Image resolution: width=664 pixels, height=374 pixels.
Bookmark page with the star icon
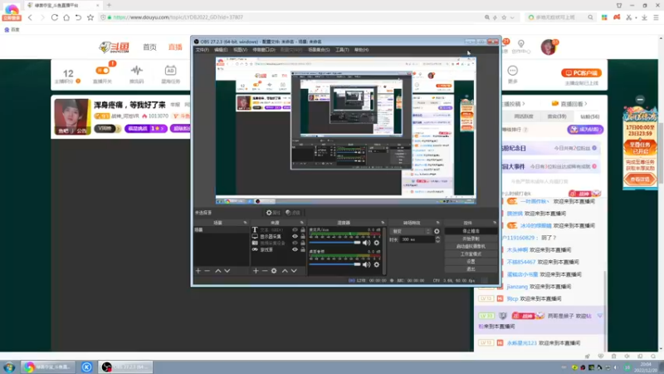pyautogui.click(x=90, y=17)
